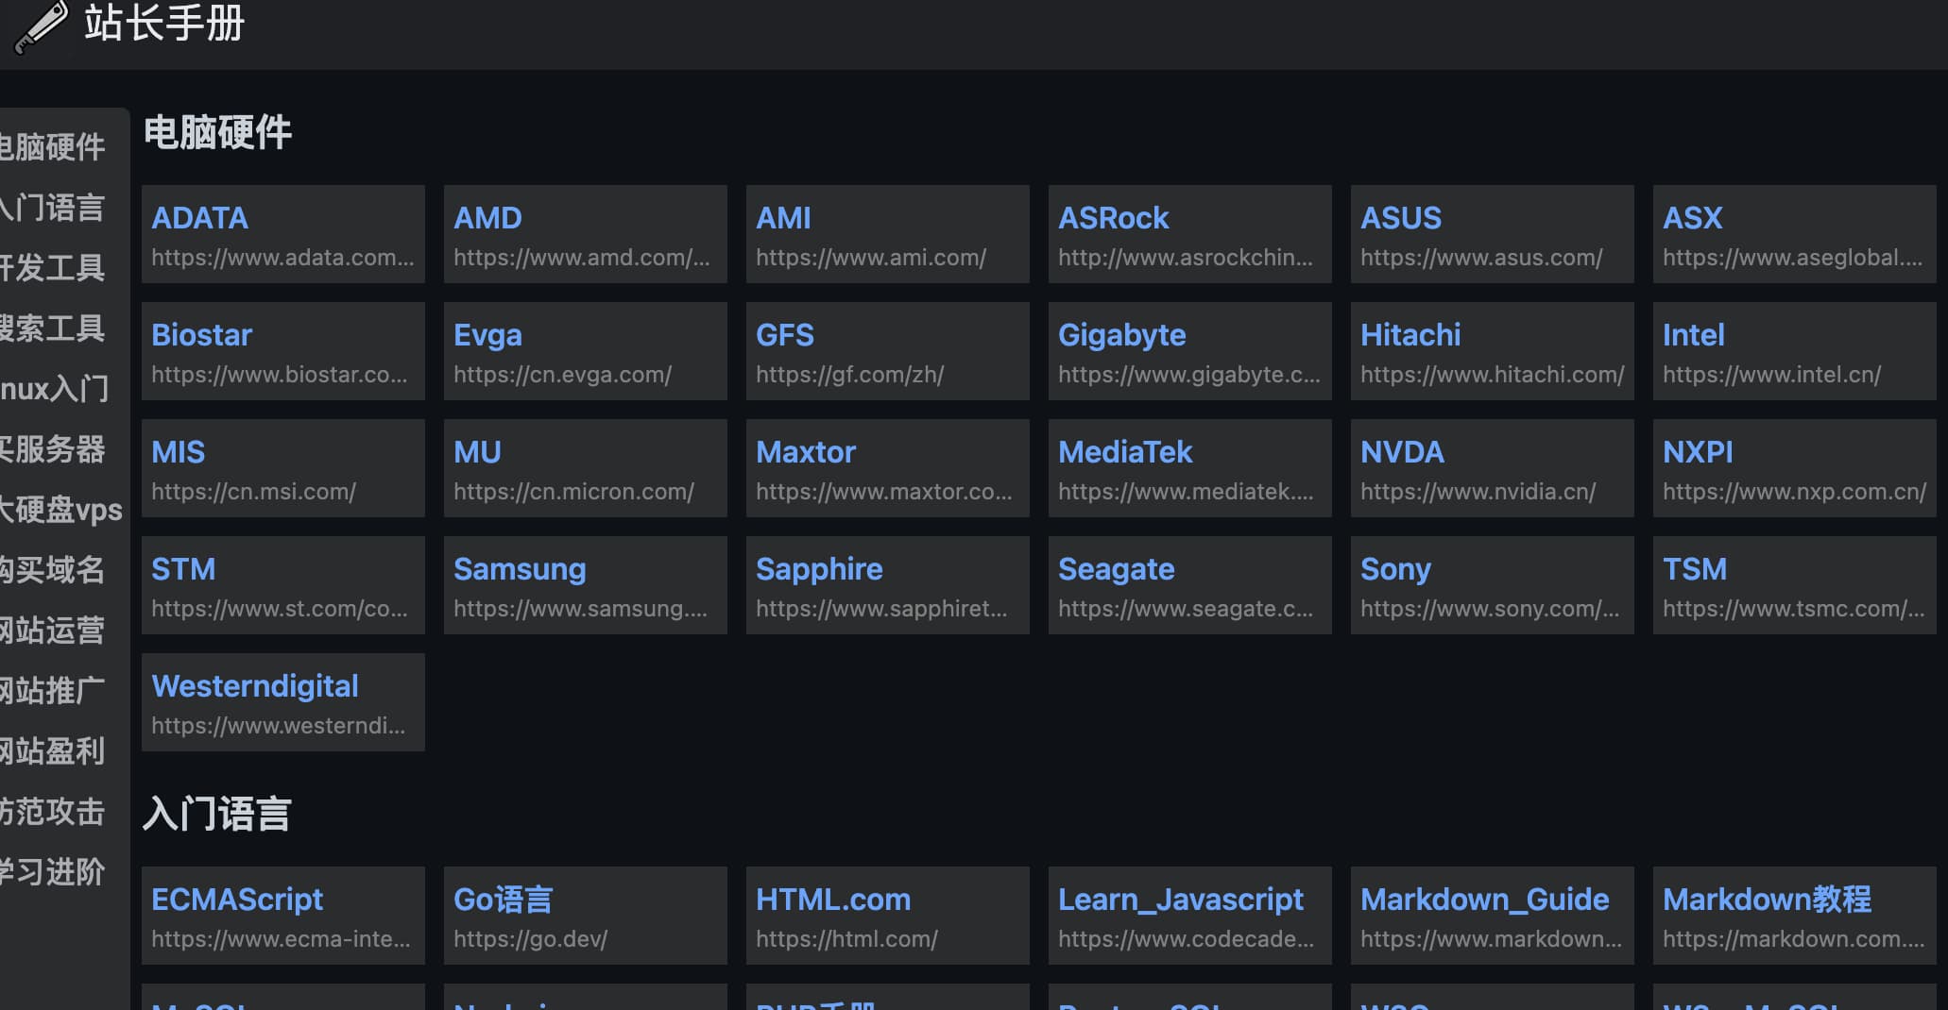Screen dimensions: 1948x1010
Task: Select 网站盈利 in the sidebar
Action: click(x=53, y=751)
